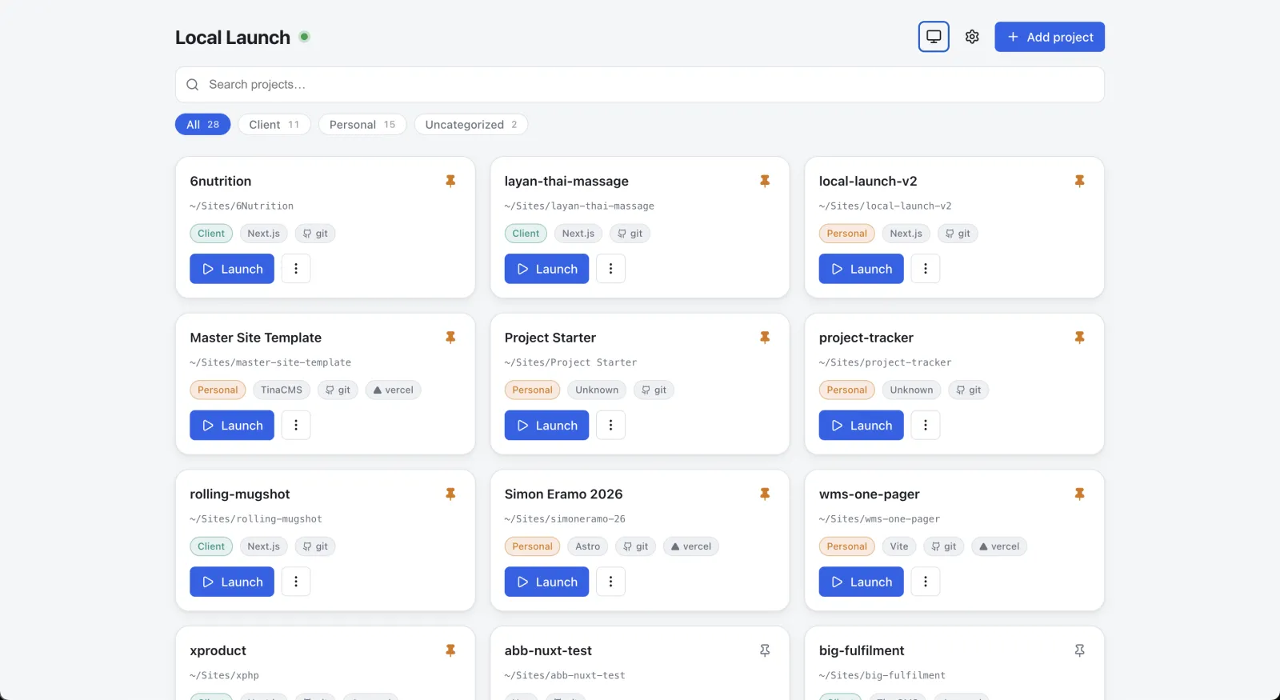Image resolution: width=1280 pixels, height=700 pixels.
Task: Click the Add project button
Action: pos(1050,37)
